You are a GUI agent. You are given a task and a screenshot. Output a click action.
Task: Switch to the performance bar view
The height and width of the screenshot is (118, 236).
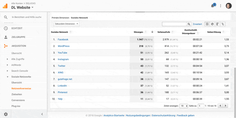217,24
